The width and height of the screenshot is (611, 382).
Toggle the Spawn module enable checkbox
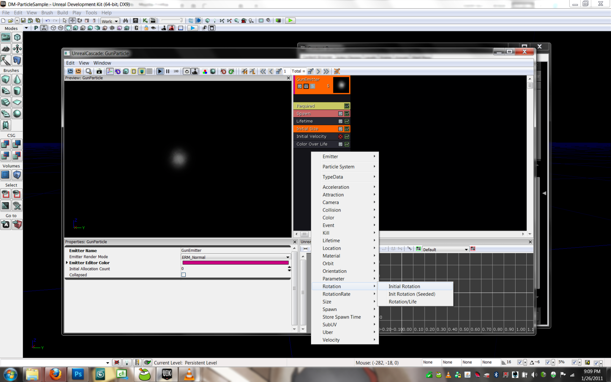pos(340,114)
